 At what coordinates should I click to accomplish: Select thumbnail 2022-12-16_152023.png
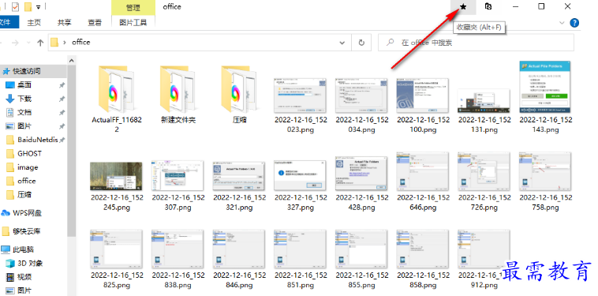tap(301, 105)
